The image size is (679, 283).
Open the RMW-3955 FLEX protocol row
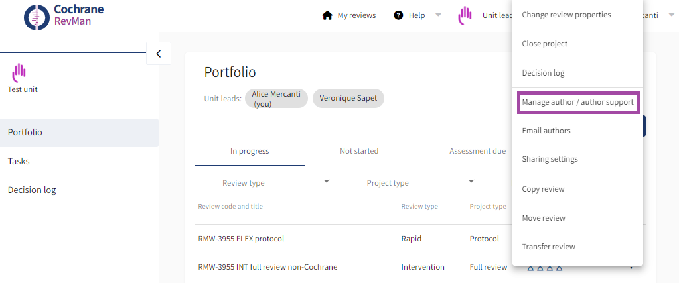point(241,239)
